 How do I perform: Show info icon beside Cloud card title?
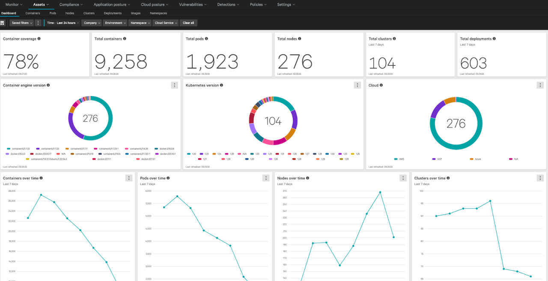(x=381, y=85)
